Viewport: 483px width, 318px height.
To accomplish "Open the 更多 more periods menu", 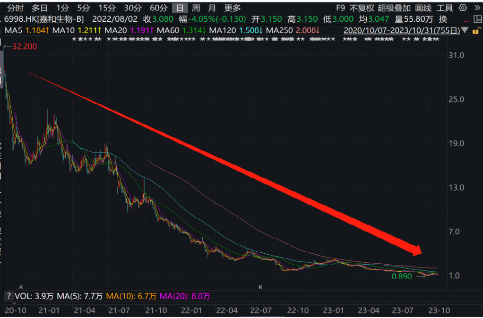I will click(x=232, y=8).
